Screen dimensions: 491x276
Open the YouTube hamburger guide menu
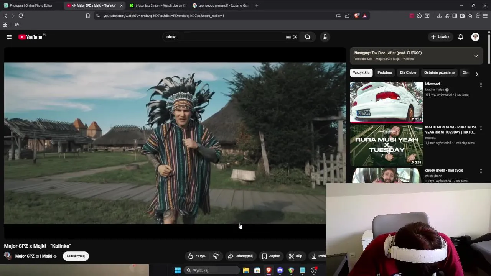tap(9, 37)
